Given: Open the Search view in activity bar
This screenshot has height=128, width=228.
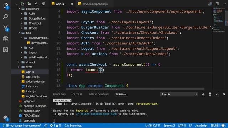Looking at the screenshot, I should pos(6,17).
